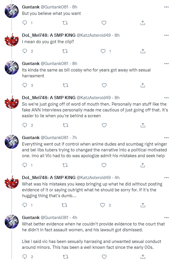Share the 'fake ANN interviews' tweet

pos(143,125)
